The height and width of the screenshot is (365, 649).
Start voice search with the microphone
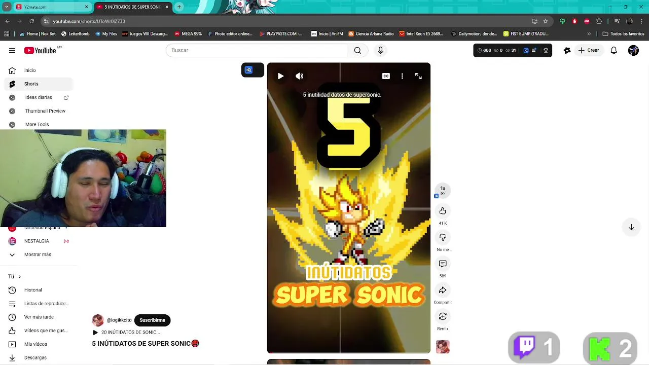380,50
